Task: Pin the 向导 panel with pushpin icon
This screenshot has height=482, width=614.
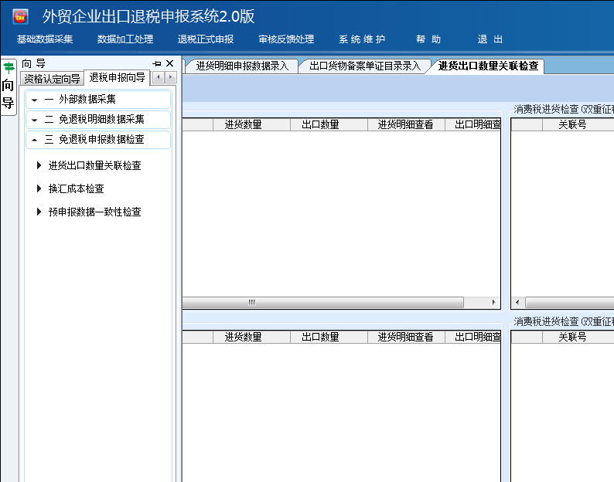Action: (x=157, y=63)
